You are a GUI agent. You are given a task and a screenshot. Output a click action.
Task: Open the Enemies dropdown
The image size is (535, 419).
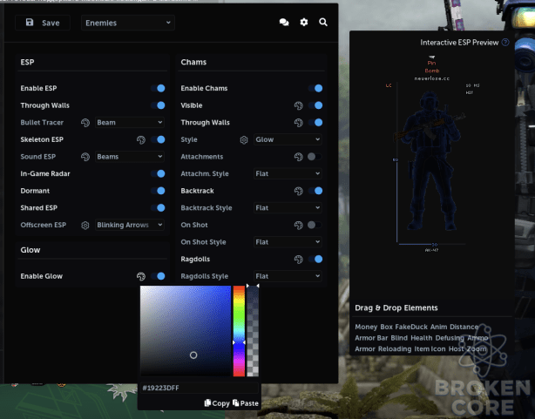(128, 23)
